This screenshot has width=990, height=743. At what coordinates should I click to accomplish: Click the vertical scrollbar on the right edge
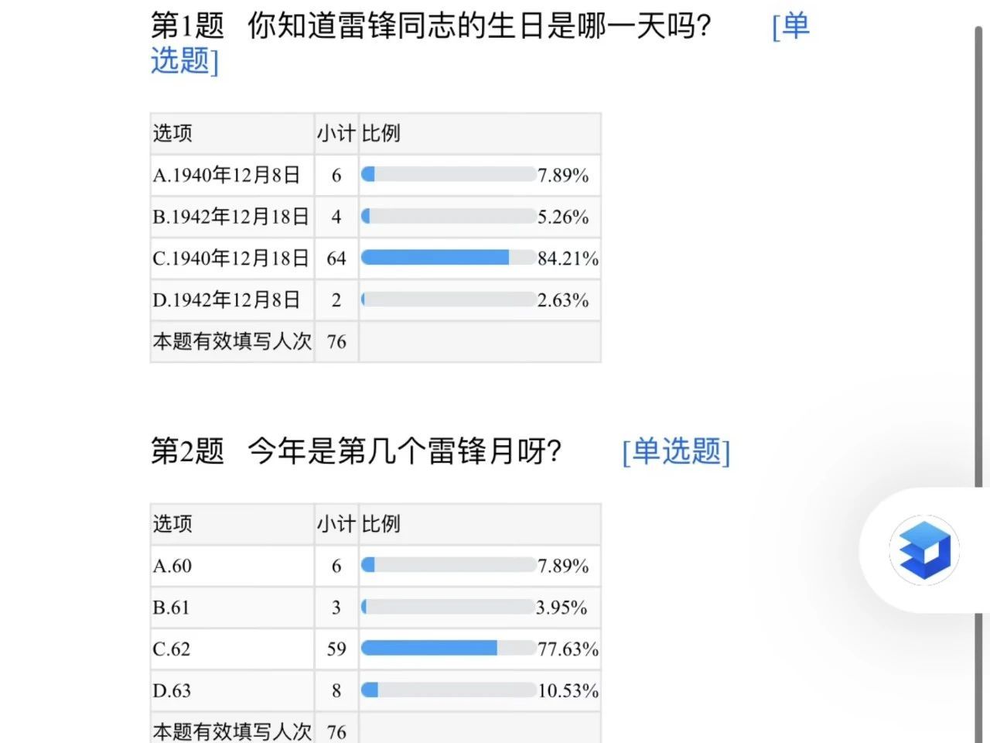[978, 255]
